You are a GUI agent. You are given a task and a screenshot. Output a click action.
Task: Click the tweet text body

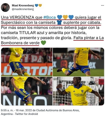pyautogui.click(x=52, y=30)
